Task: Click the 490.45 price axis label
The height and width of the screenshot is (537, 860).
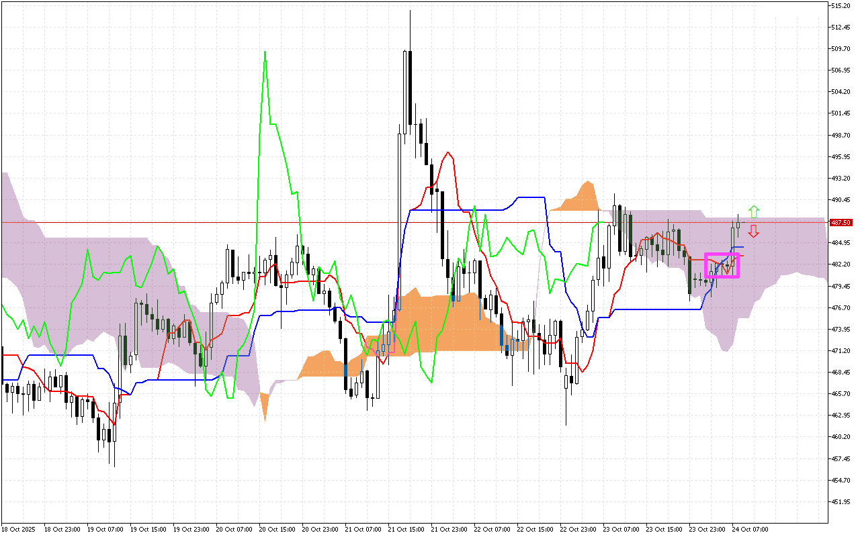Action: point(841,200)
